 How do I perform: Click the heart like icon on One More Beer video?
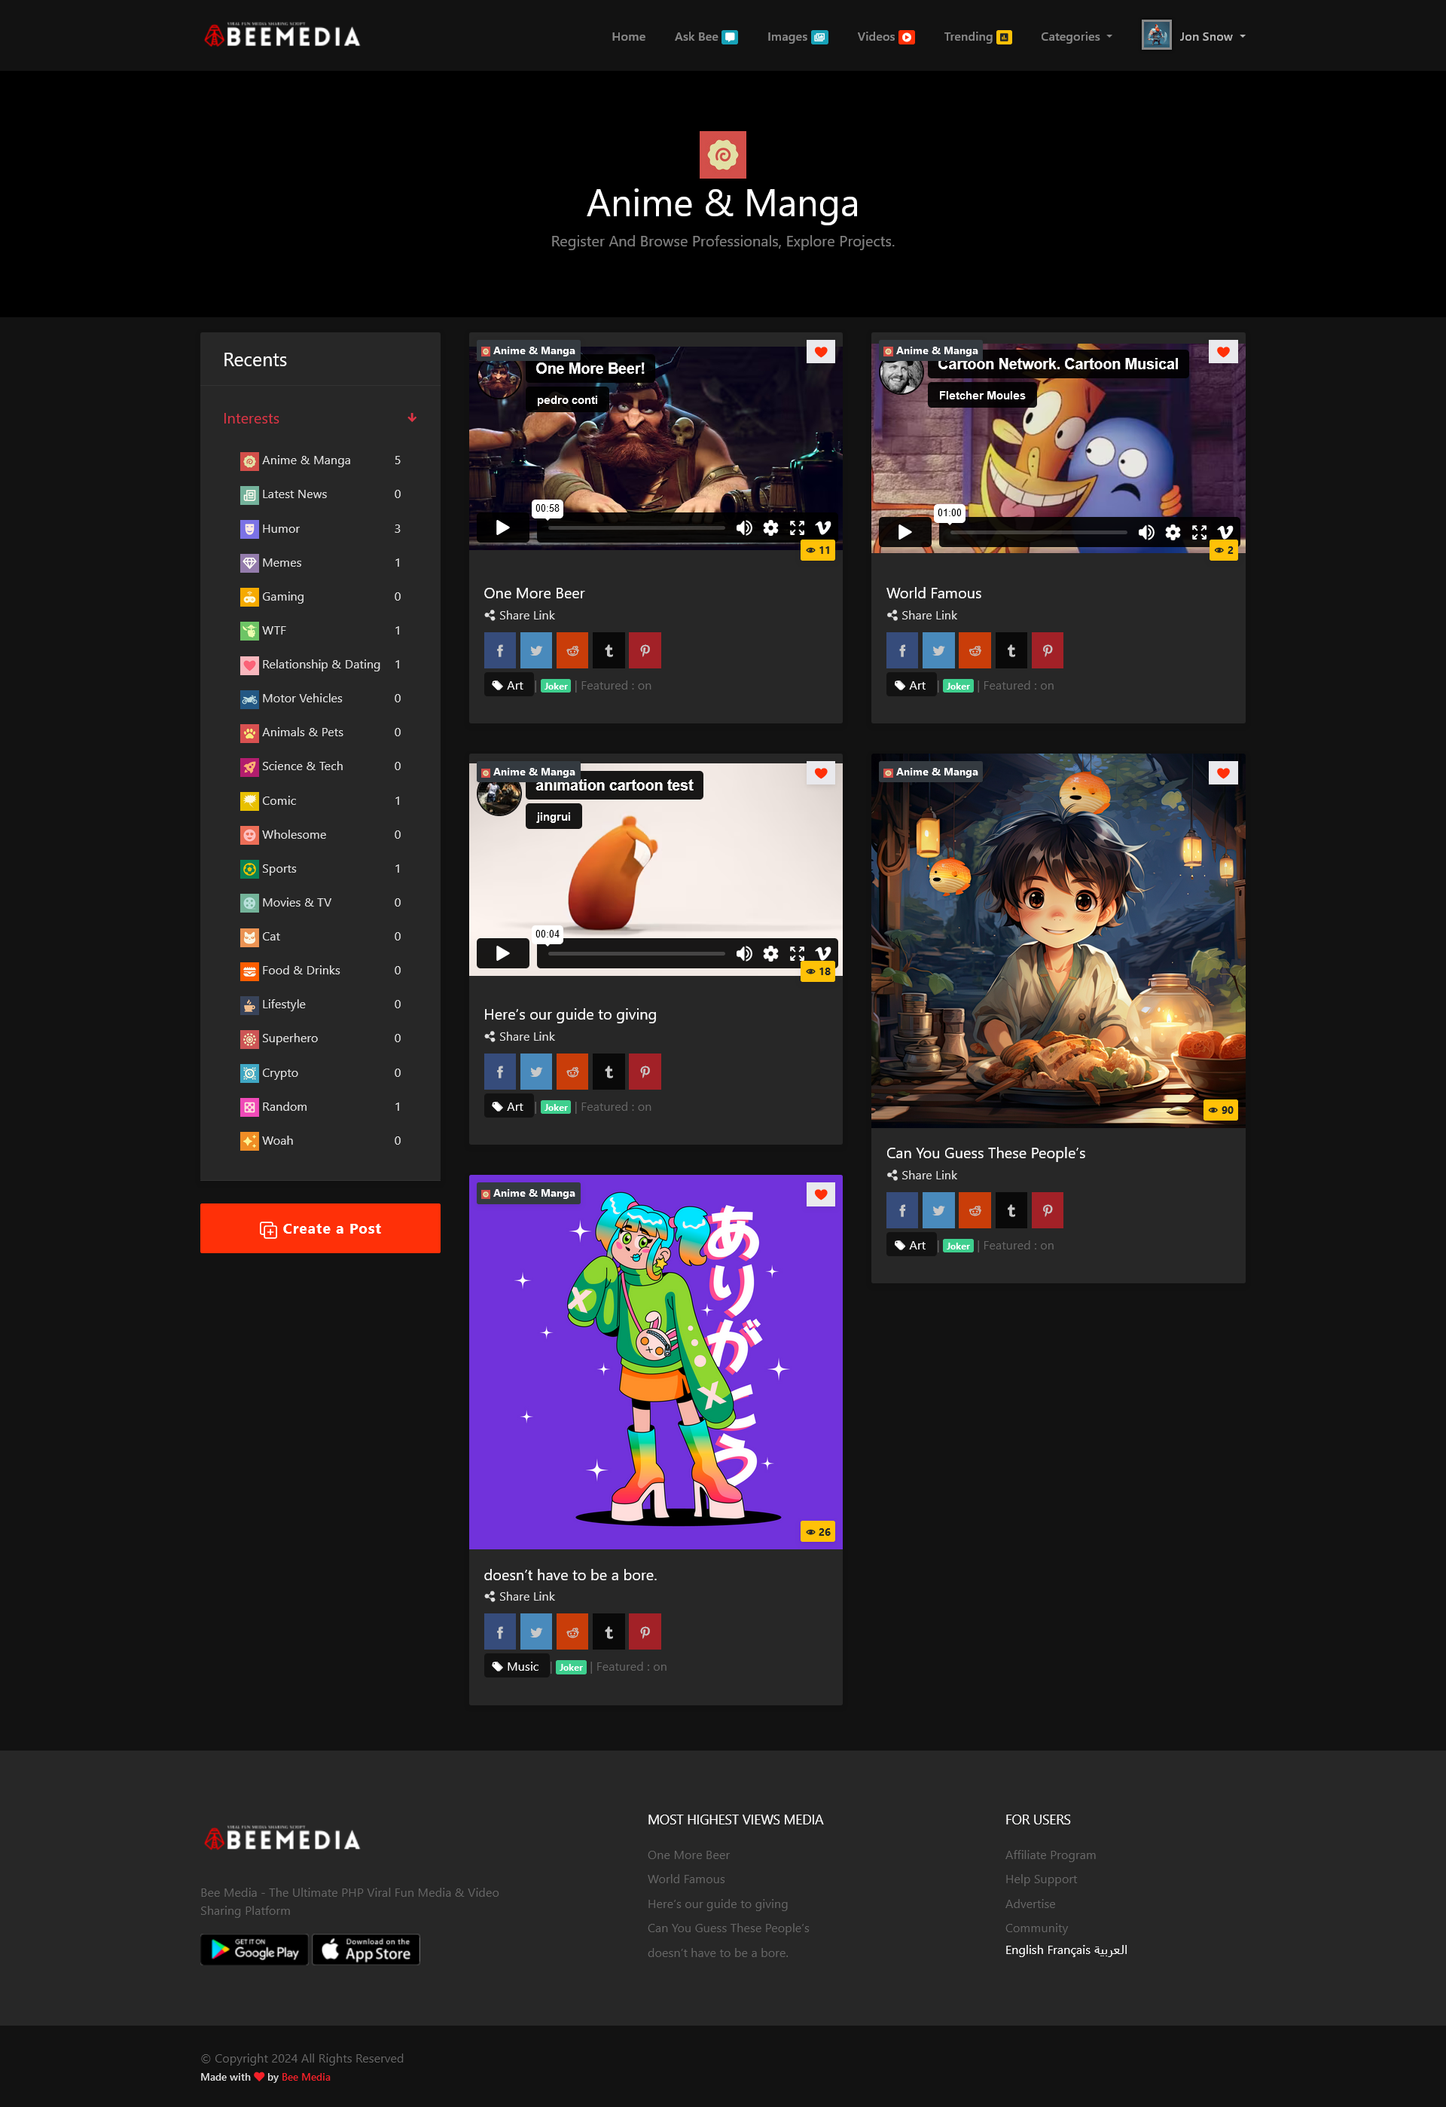(x=820, y=352)
